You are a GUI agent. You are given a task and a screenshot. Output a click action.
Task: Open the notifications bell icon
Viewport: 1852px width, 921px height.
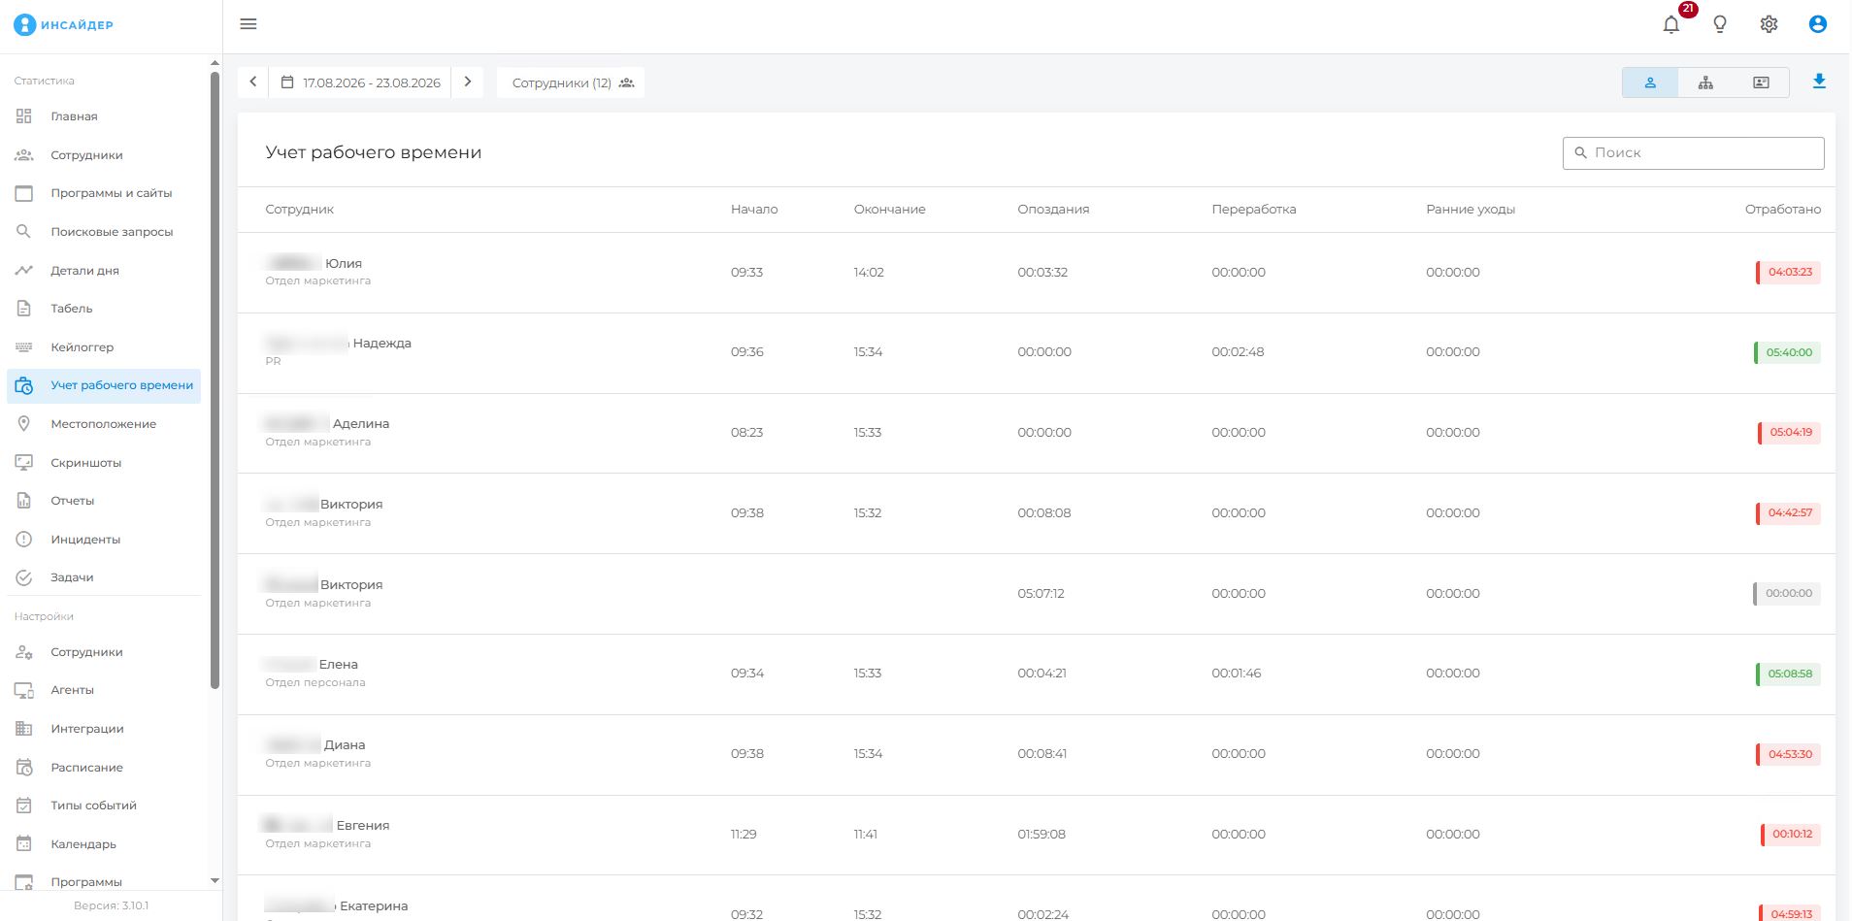(x=1670, y=24)
